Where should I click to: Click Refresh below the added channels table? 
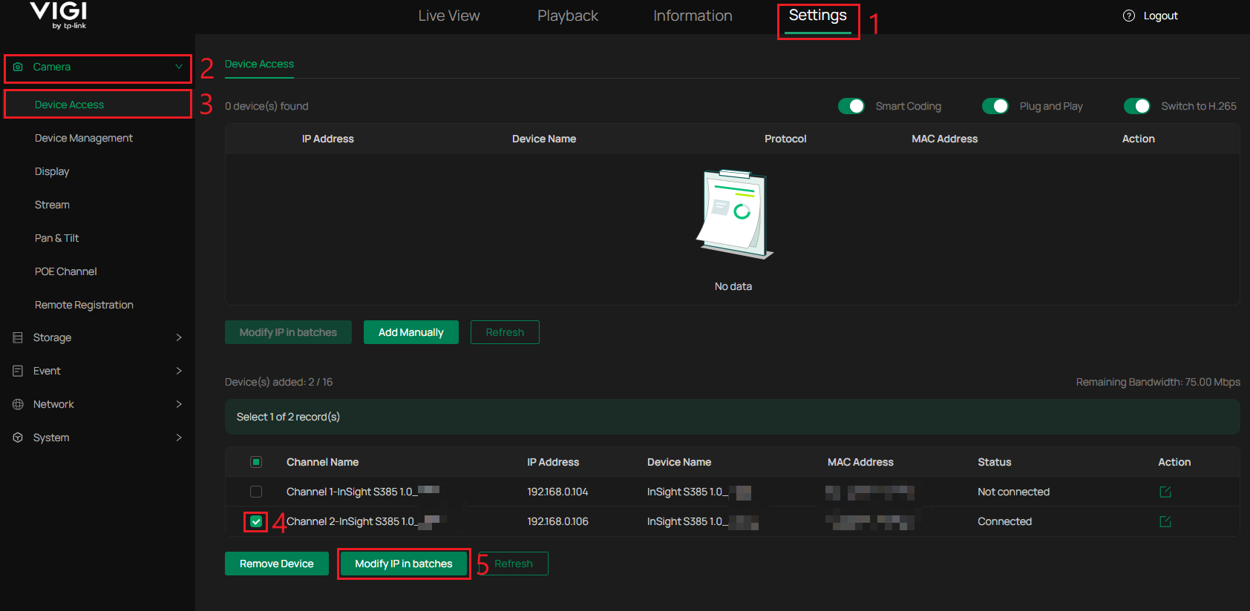(514, 564)
